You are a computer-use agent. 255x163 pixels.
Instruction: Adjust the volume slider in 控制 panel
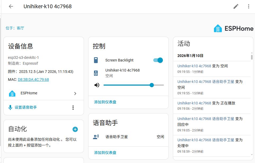151,85
